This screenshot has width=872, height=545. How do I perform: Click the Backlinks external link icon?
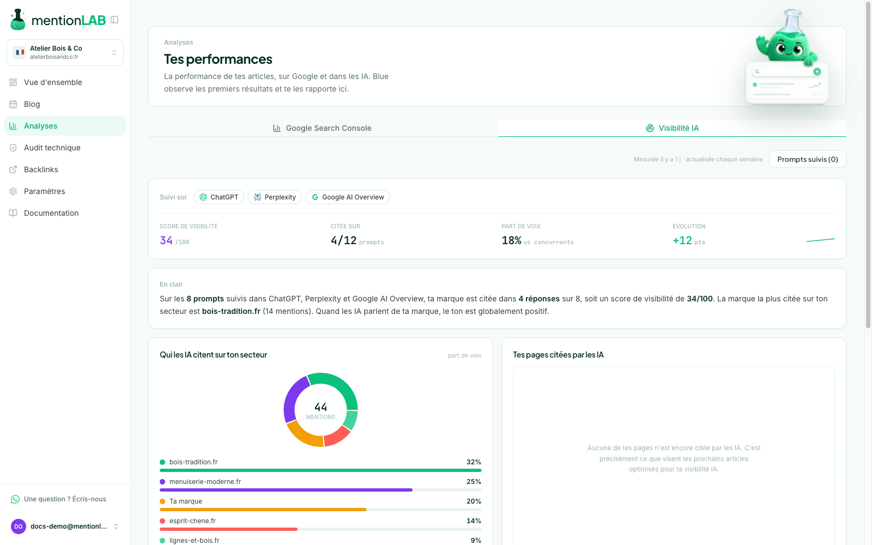(x=13, y=169)
